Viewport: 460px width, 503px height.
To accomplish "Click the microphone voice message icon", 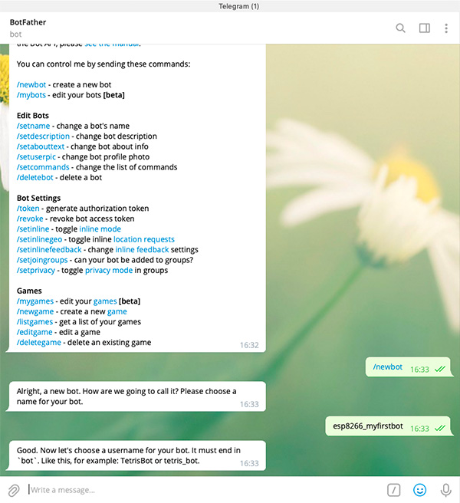I will 446,490.
